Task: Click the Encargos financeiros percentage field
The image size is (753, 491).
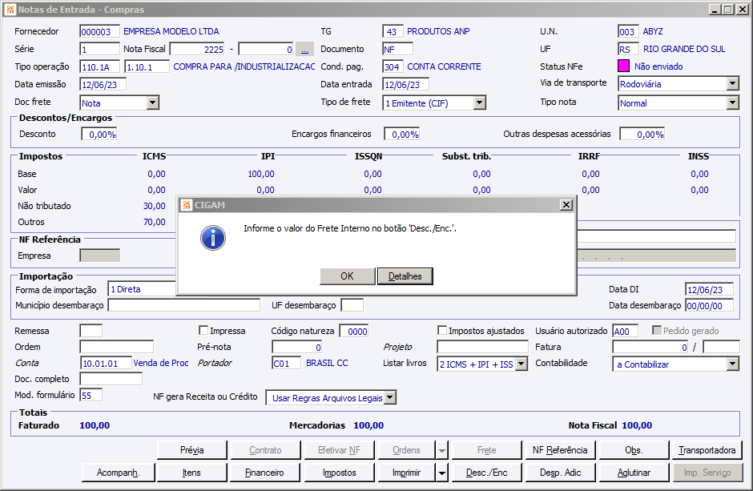Action: click(402, 135)
